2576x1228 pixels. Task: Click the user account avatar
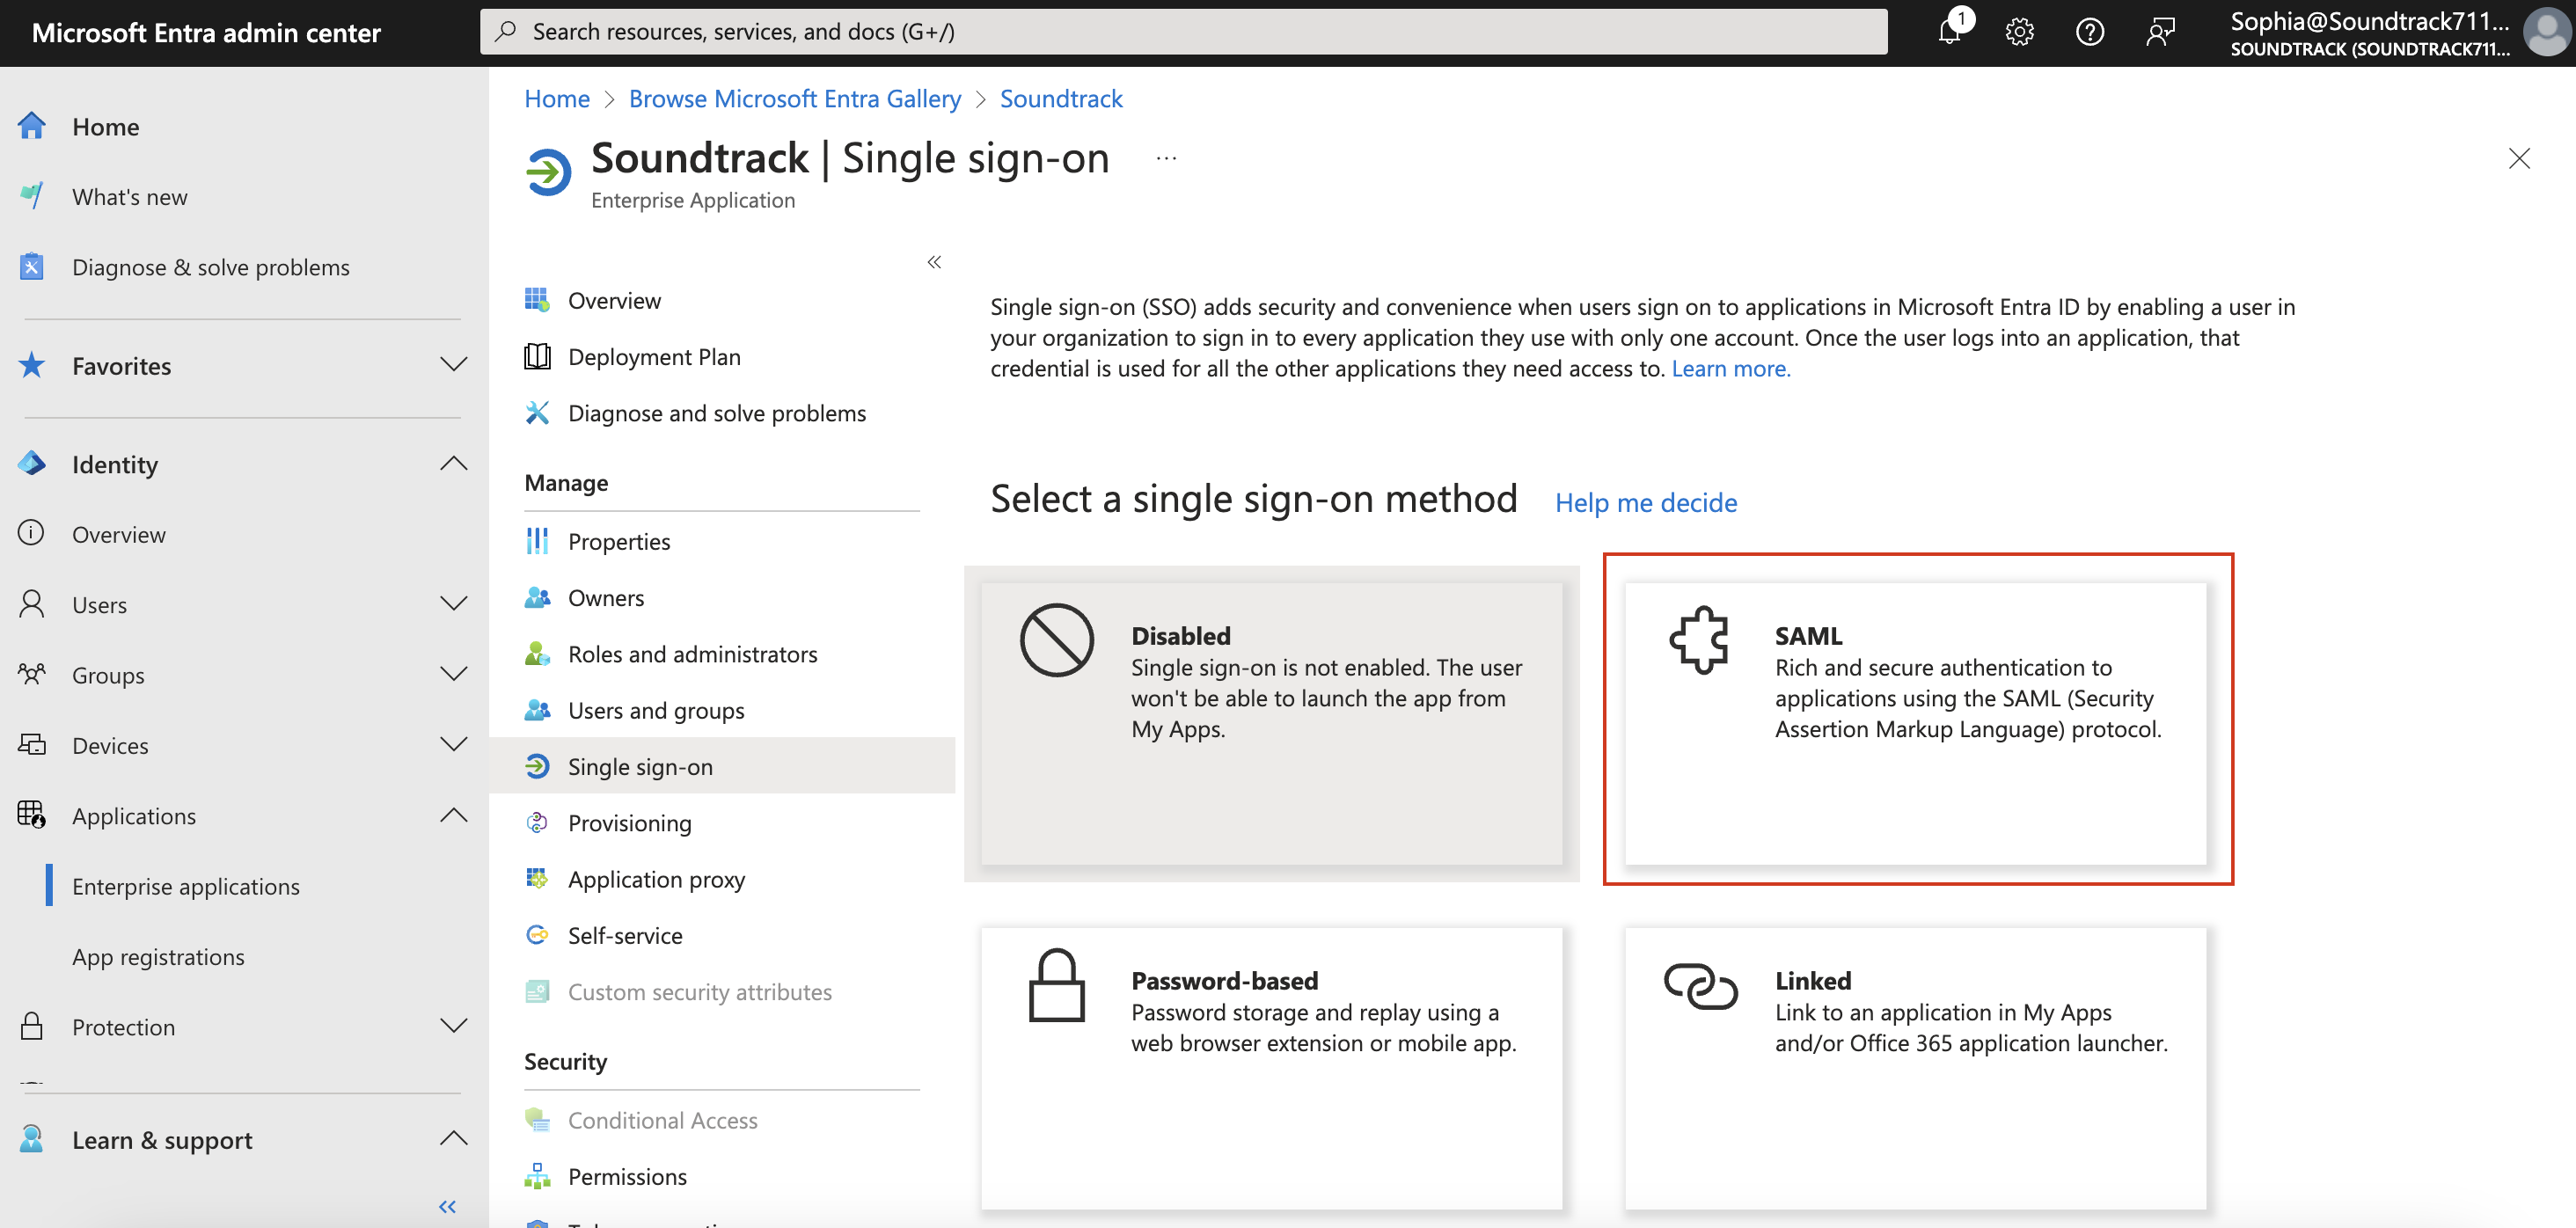(x=2545, y=32)
